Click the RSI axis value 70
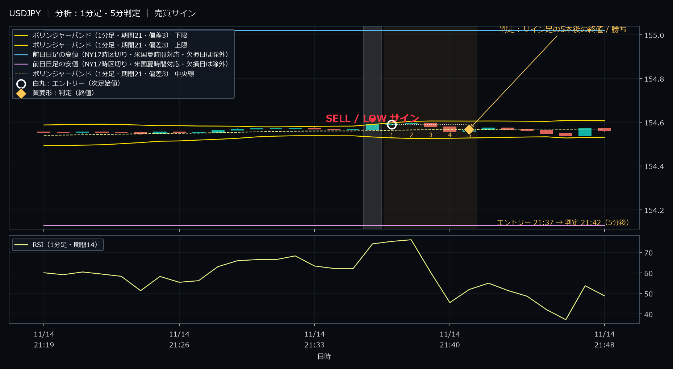The image size is (673, 369). coord(648,253)
